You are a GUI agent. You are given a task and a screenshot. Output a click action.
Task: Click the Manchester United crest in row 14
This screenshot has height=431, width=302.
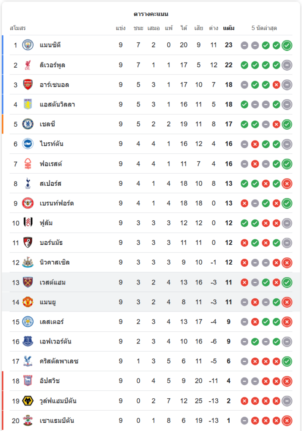(28, 302)
